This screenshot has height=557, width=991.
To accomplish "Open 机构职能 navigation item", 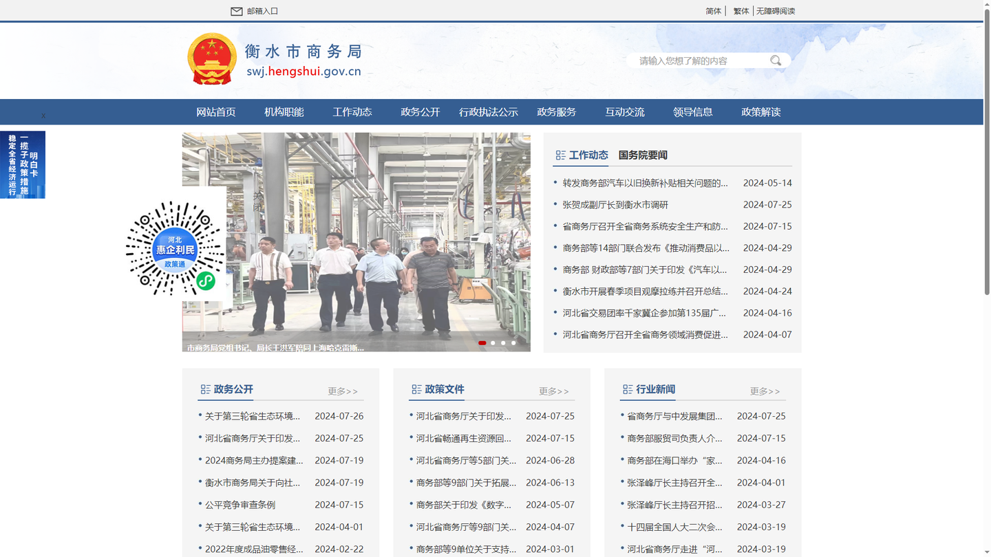I will [284, 112].
